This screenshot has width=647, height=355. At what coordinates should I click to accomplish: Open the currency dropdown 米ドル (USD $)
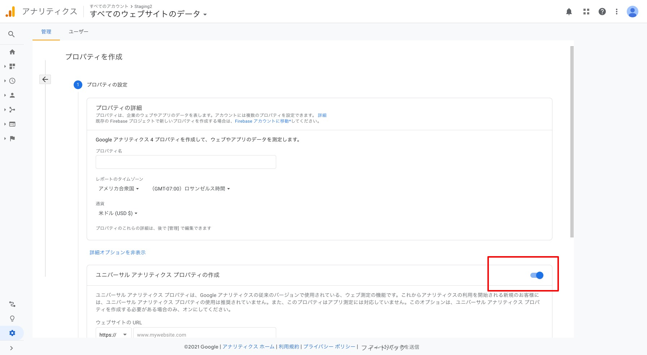click(118, 213)
